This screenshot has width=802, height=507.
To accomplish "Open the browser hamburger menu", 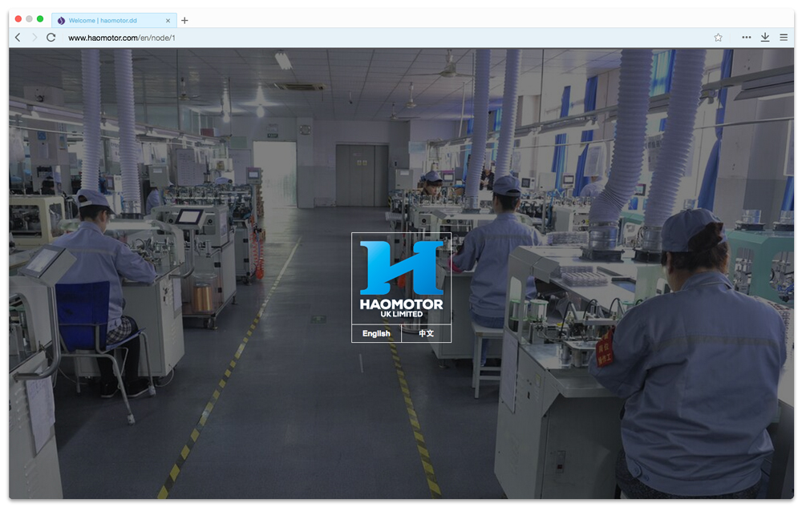I will (x=783, y=38).
